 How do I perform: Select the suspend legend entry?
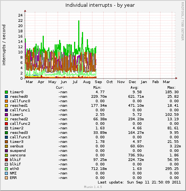pyautogui.click(x=18, y=151)
